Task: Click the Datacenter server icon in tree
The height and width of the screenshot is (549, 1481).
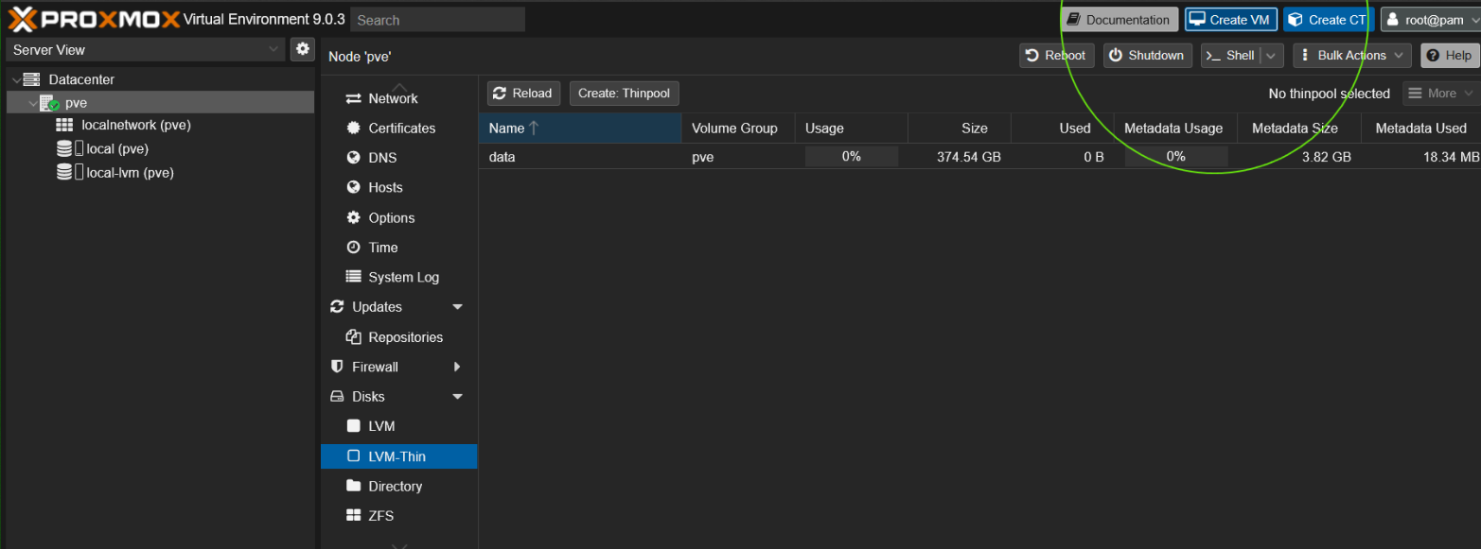Action: (x=32, y=79)
